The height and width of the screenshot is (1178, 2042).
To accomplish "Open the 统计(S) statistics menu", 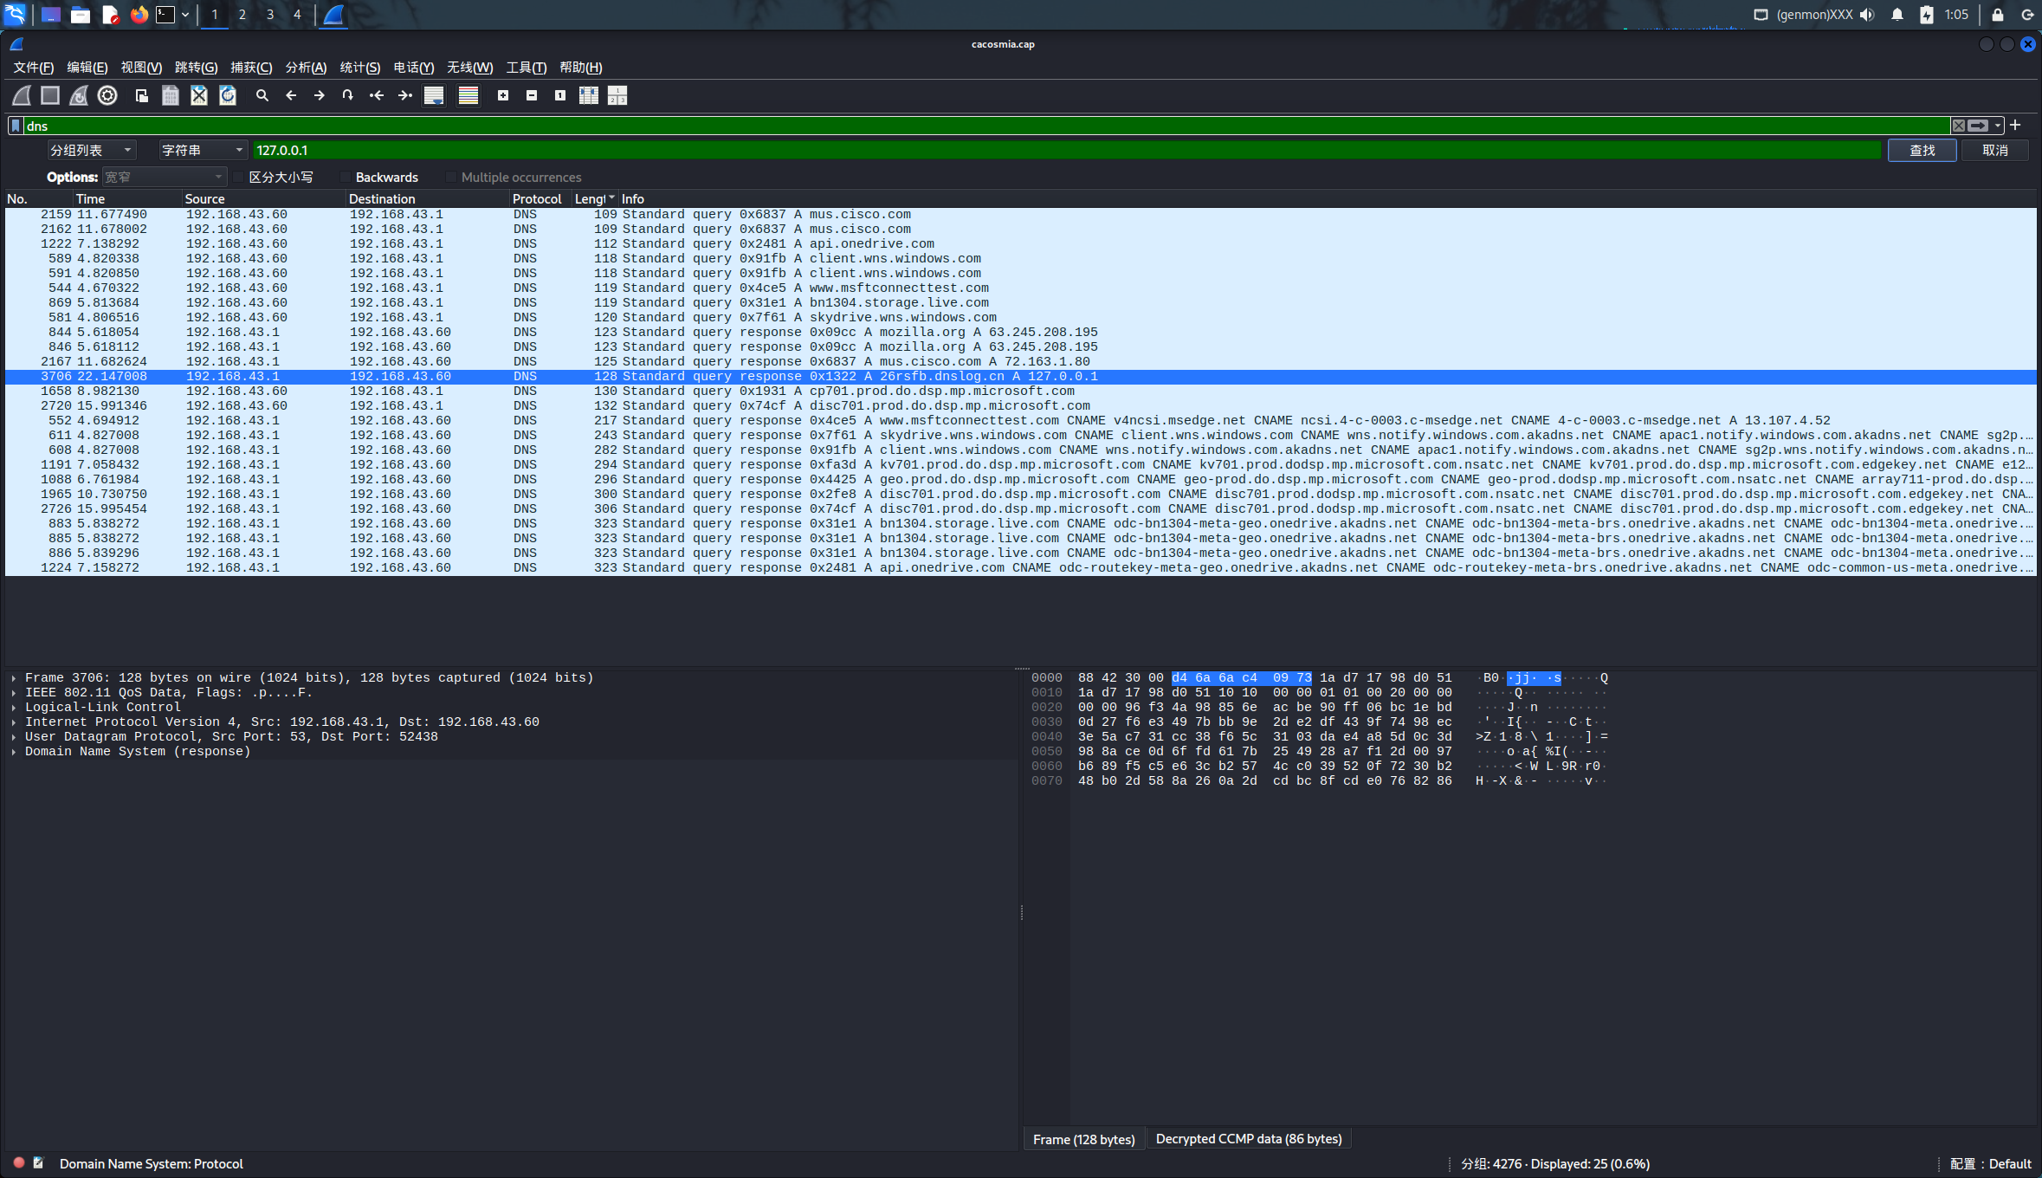I will pyautogui.click(x=359, y=68).
